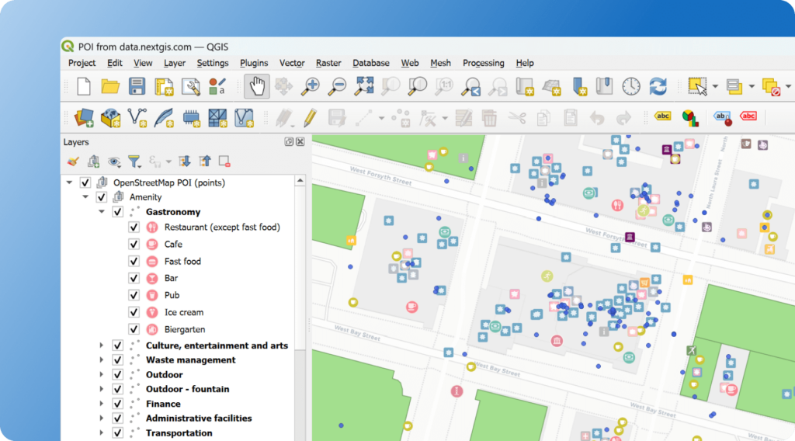Click Manage Map Themes eye icon
This screenshot has height=441, width=795.
click(x=114, y=161)
